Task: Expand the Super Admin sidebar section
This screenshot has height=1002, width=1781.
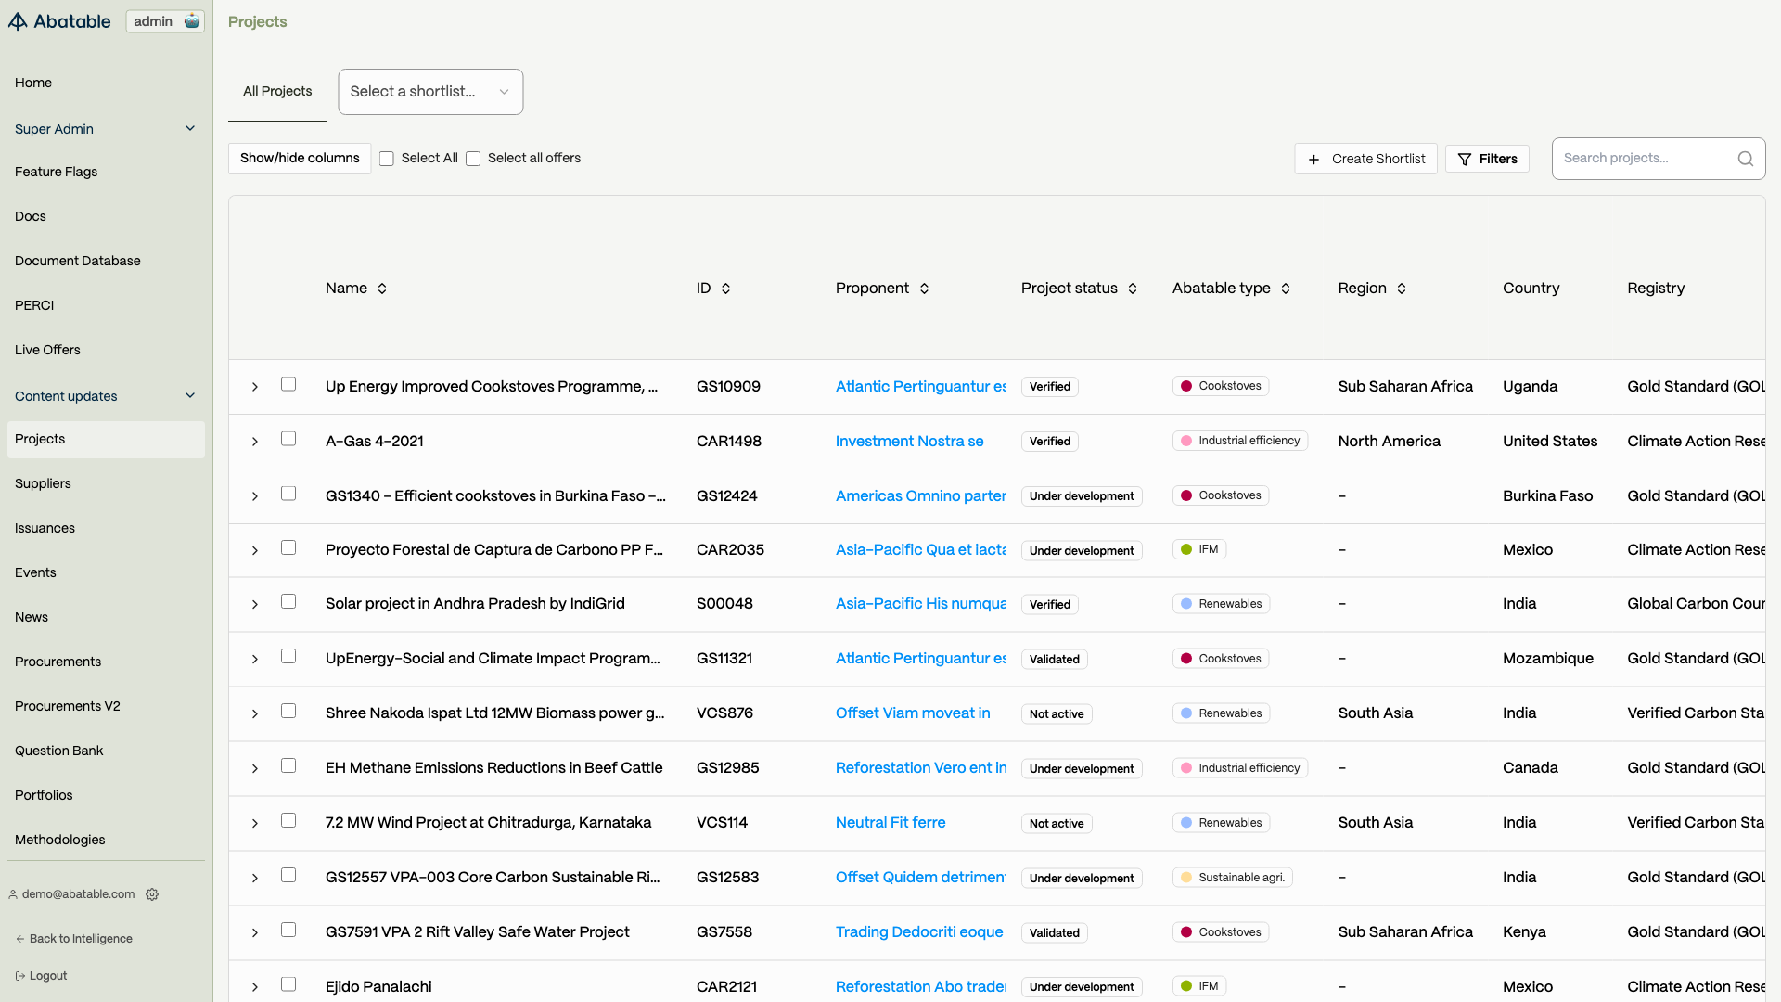Action: [x=190, y=129]
